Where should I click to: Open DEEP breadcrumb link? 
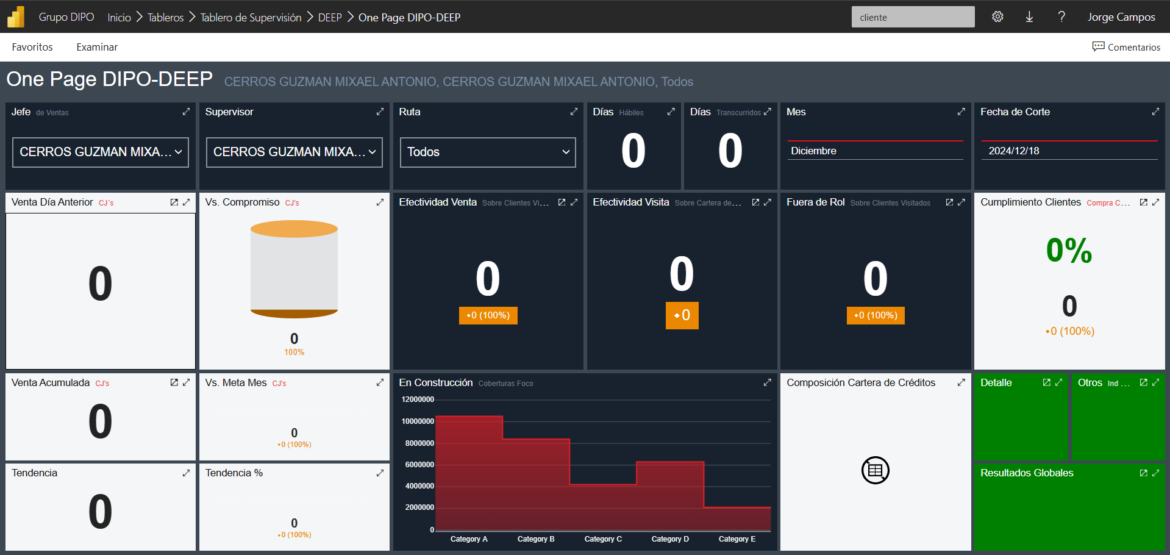point(330,17)
